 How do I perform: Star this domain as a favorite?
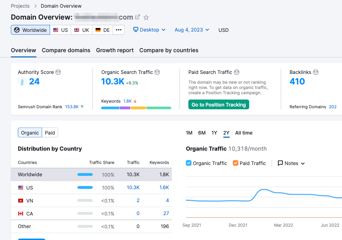point(146,17)
